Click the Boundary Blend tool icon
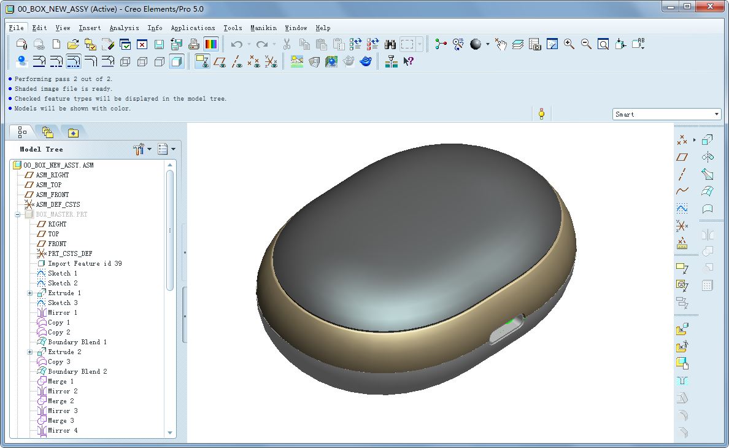 click(707, 191)
